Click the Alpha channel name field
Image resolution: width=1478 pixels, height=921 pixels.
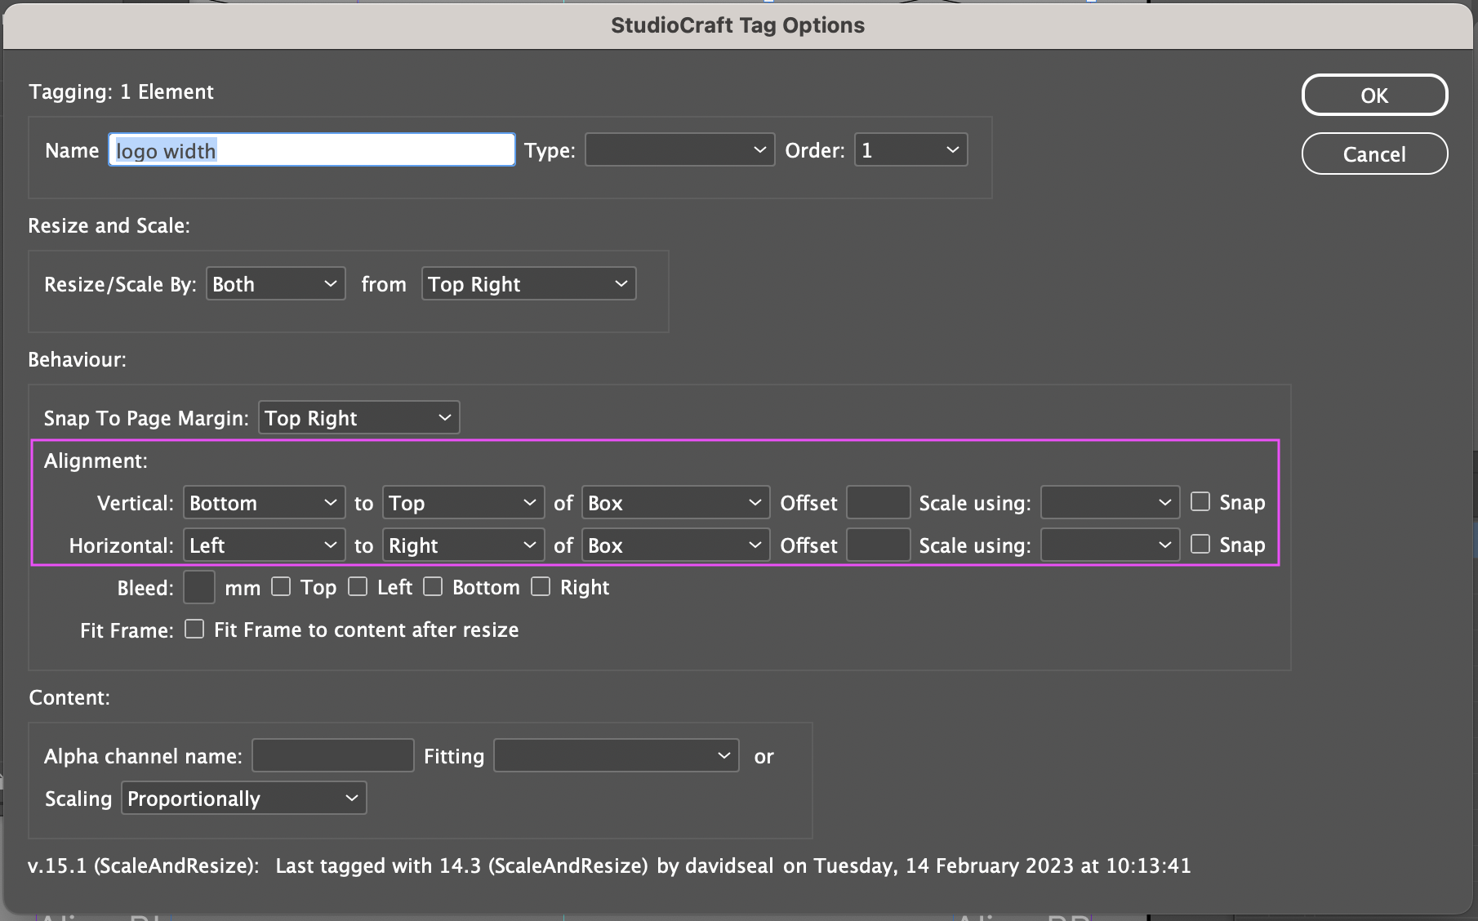tap(333, 756)
